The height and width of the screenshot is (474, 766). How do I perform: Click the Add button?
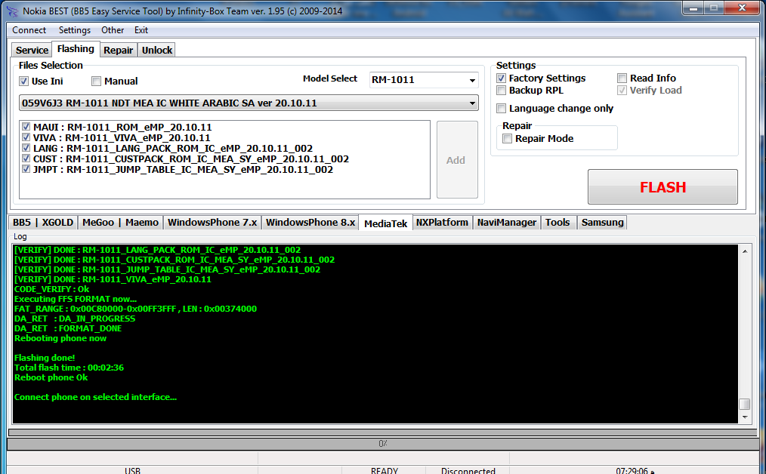click(x=457, y=159)
